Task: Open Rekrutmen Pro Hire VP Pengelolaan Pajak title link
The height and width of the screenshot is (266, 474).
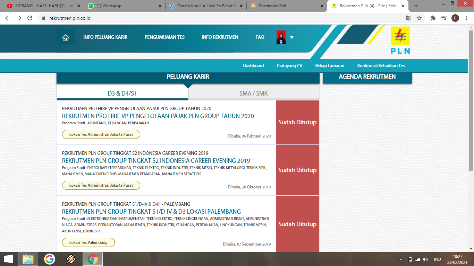Action: 158,116
